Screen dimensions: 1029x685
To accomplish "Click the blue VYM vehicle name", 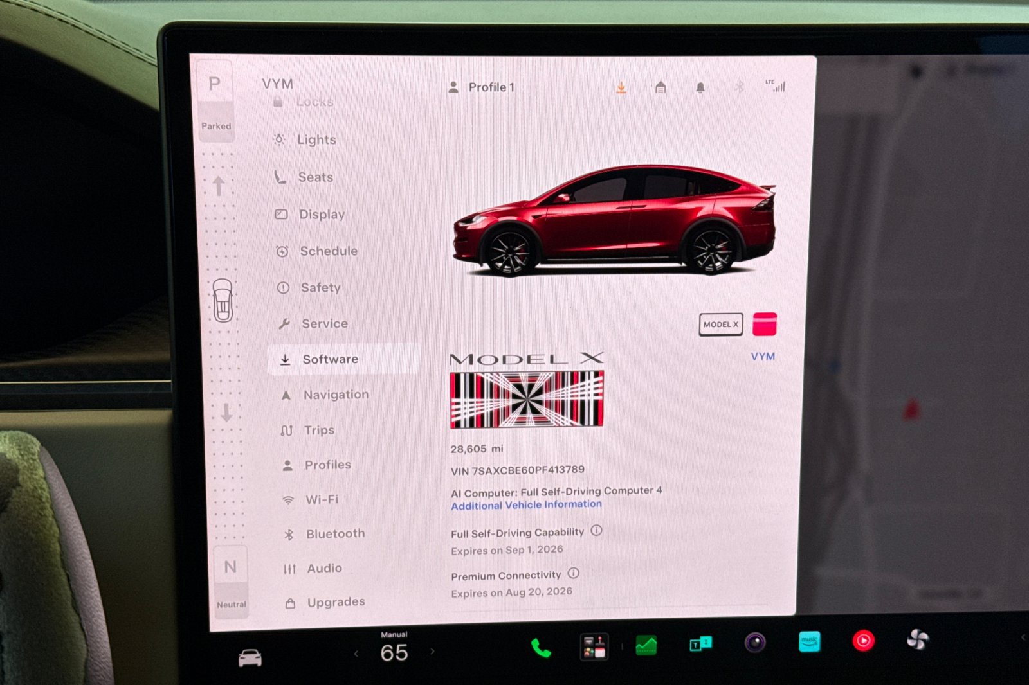I will (763, 357).
